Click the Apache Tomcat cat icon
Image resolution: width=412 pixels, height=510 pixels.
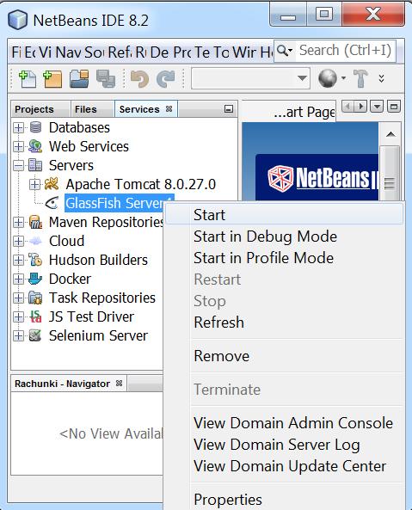tap(52, 184)
